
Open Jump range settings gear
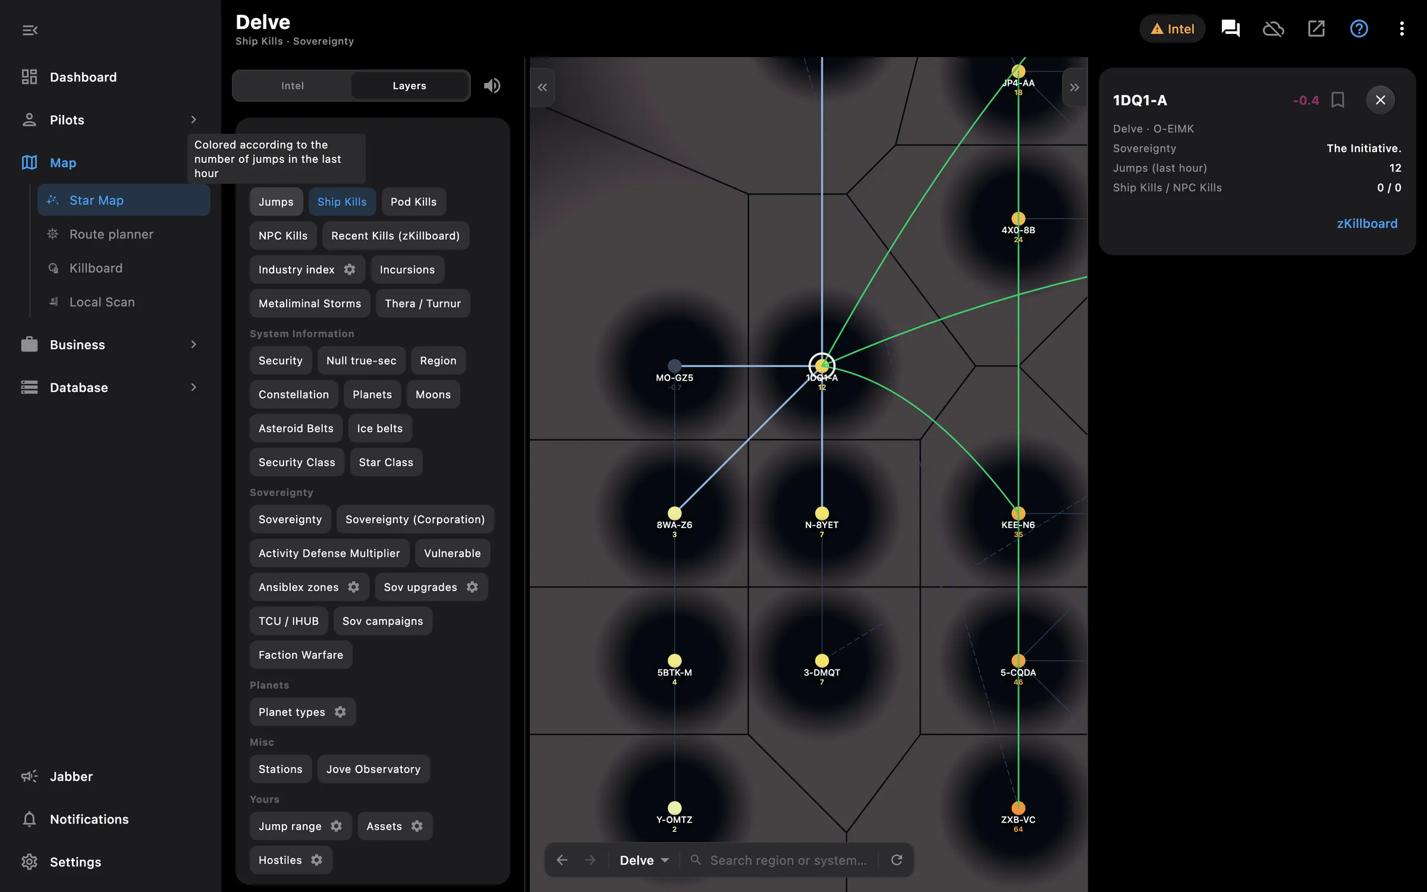click(x=336, y=826)
